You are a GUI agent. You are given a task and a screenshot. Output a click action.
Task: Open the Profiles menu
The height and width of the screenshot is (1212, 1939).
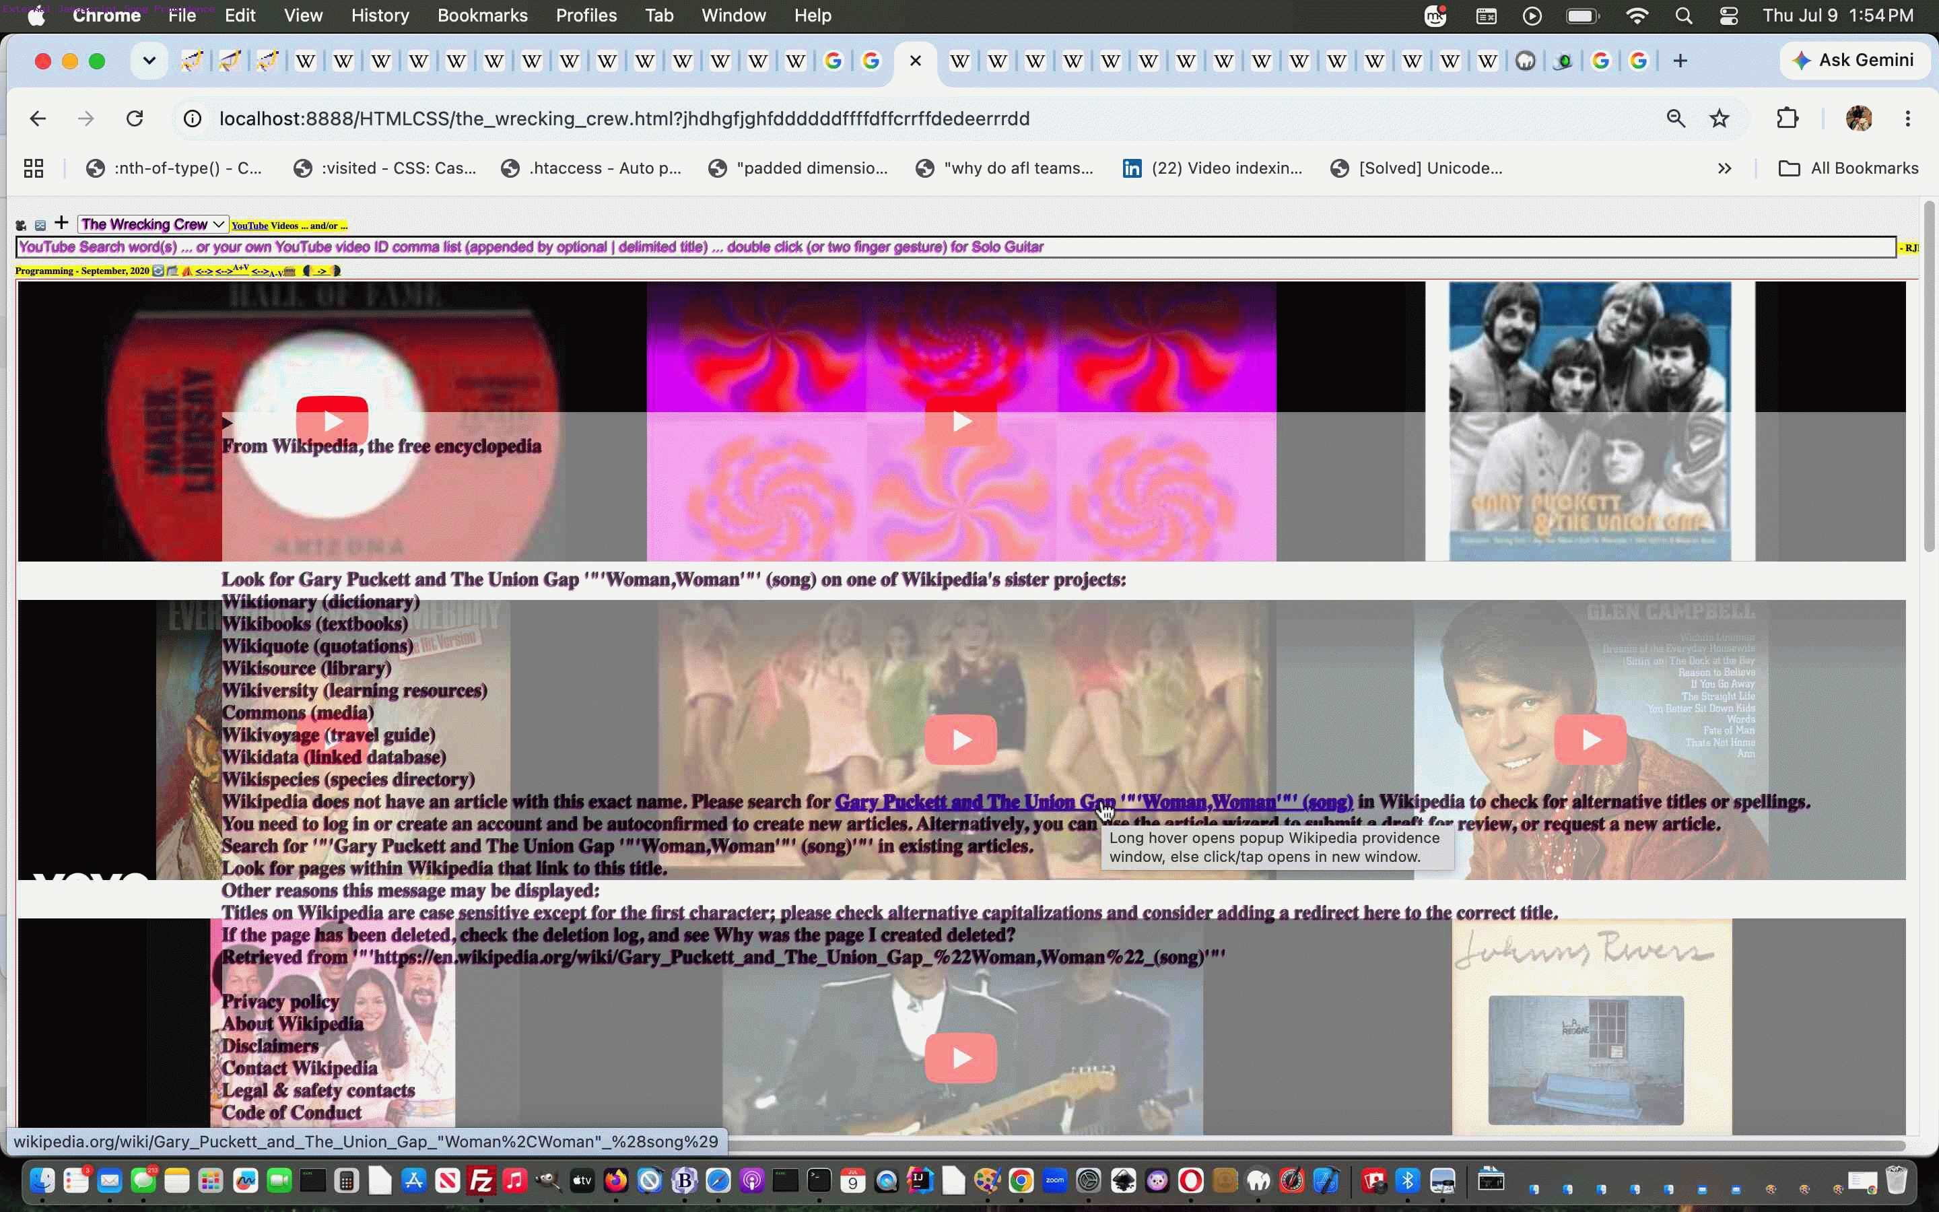[586, 15]
